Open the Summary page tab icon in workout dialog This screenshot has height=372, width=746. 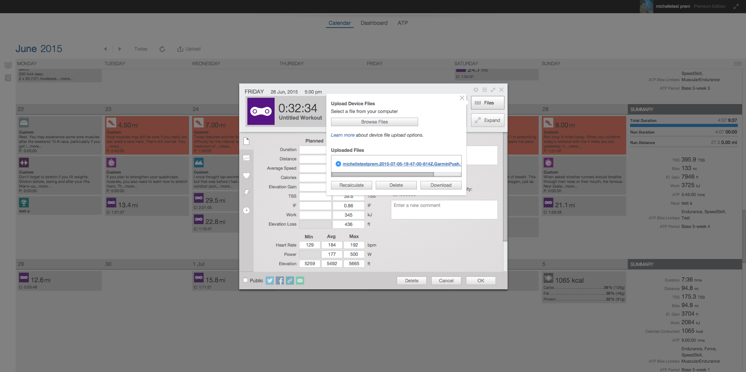[246, 141]
